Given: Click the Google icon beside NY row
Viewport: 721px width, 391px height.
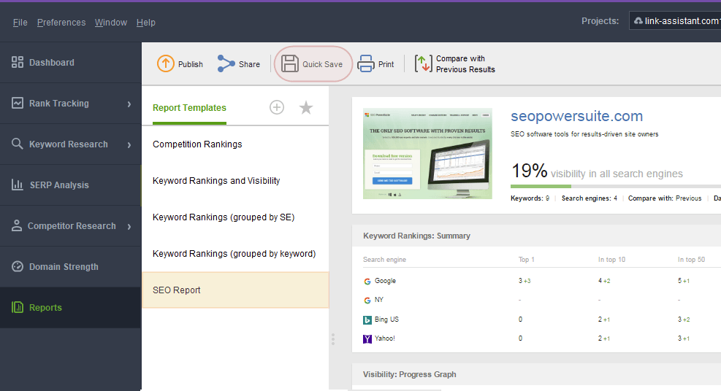Looking at the screenshot, I should point(367,300).
